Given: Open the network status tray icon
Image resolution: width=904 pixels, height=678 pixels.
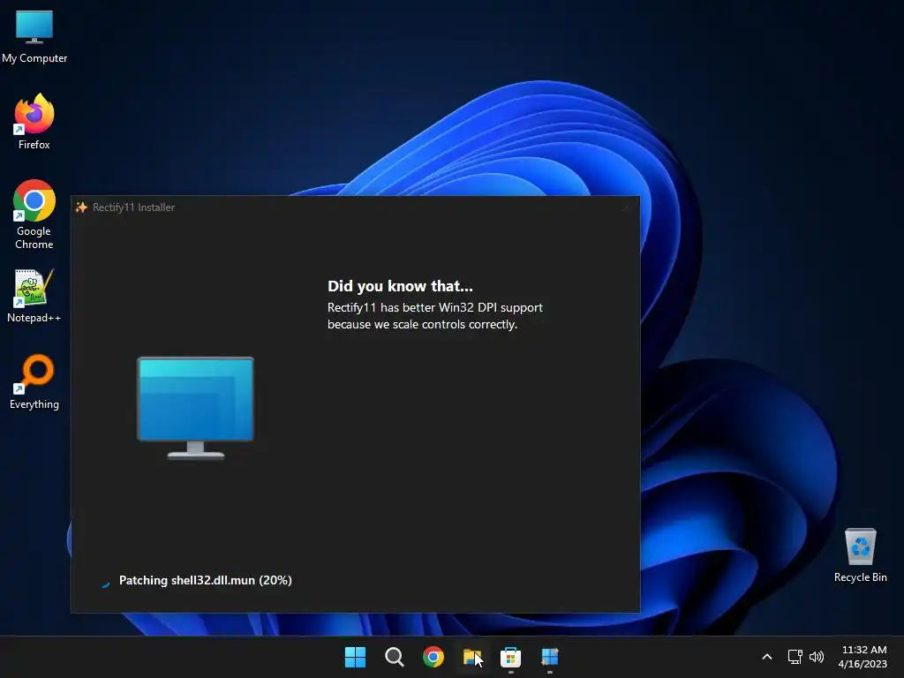Looking at the screenshot, I should coord(795,657).
